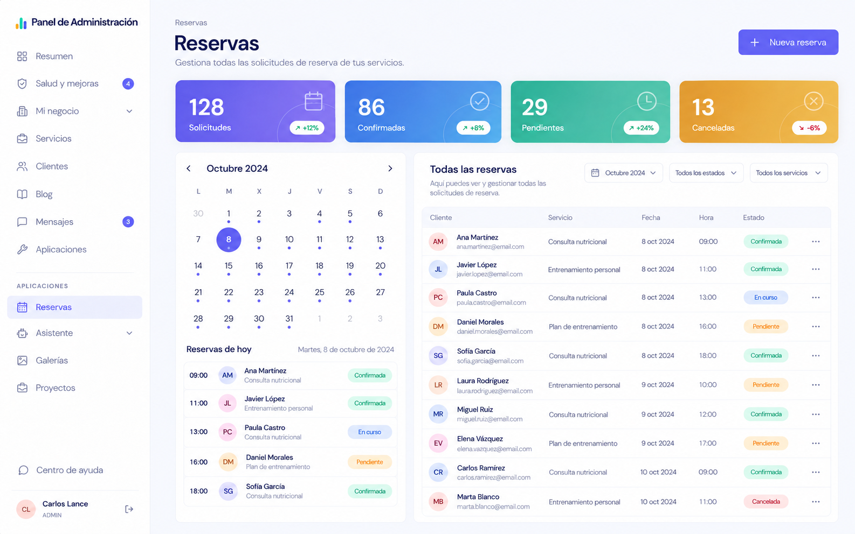Click the -6% trend chip on Canceladas

(809, 128)
